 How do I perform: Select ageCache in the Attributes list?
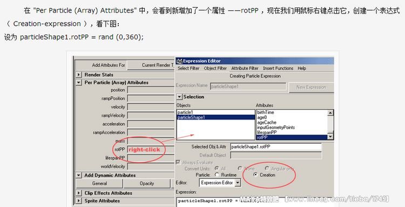coord(292,123)
